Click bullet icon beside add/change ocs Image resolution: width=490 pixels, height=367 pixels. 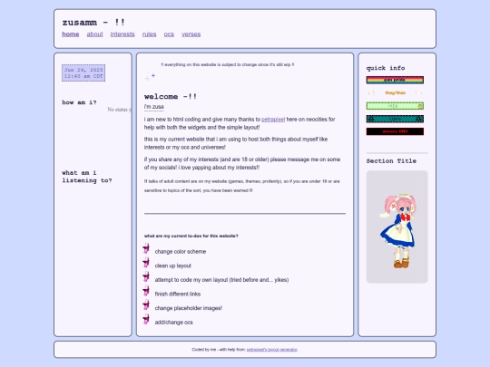146,319
